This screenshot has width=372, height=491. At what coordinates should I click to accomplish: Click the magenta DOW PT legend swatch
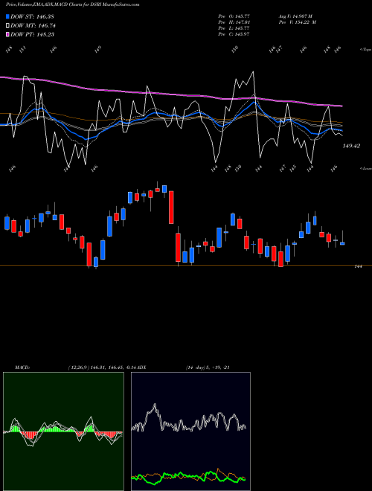[x=7, y=34]
